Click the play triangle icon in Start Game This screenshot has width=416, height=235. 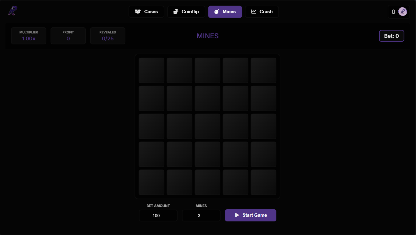pyautogui.click(x=237, y=215)
